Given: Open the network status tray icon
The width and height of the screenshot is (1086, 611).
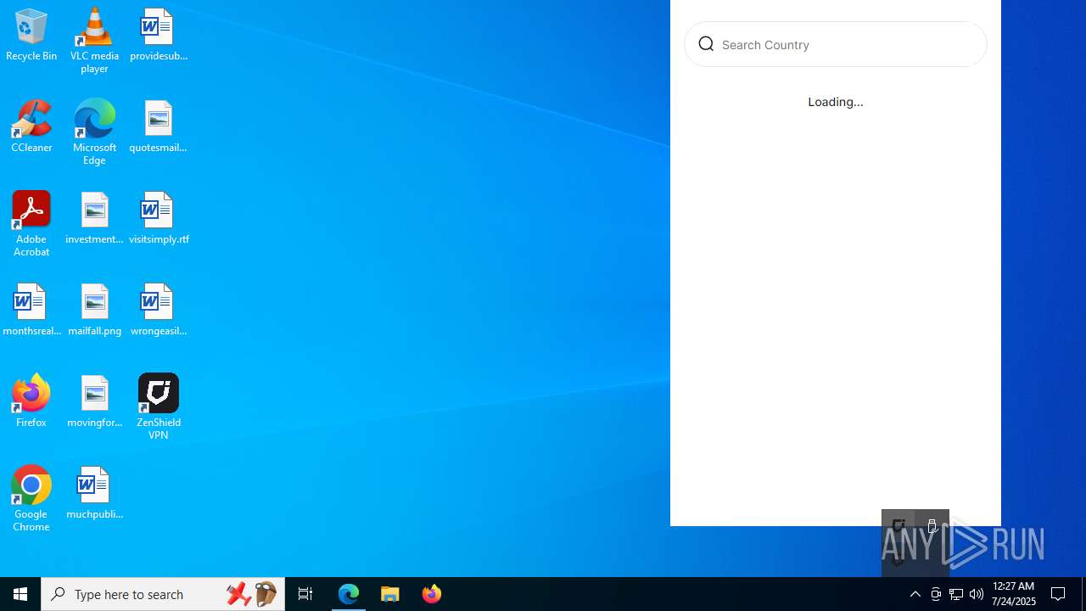Looking at the screenshot, I should (x=956, y=594).
